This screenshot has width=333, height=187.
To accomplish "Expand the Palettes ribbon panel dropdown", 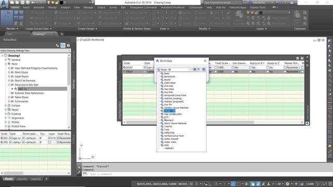I will click(x=12, y=29).
